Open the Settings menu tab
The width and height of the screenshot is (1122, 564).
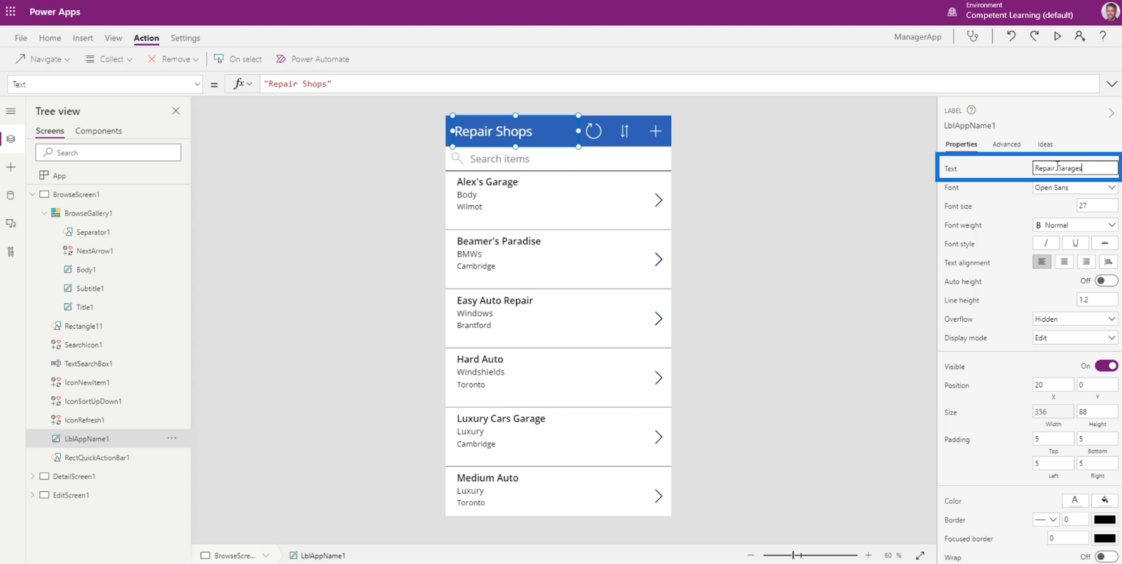[185, 38]
